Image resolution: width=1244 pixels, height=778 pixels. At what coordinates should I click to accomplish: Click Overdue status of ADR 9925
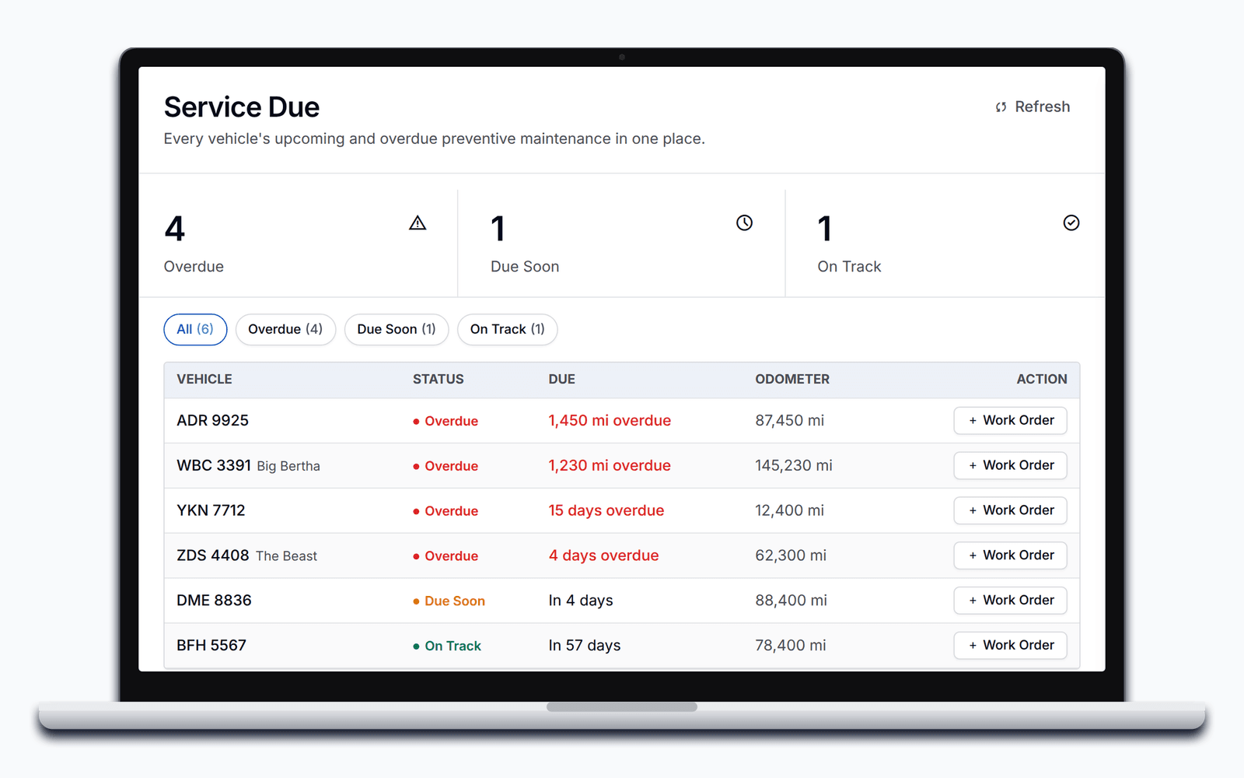[446, 421]
